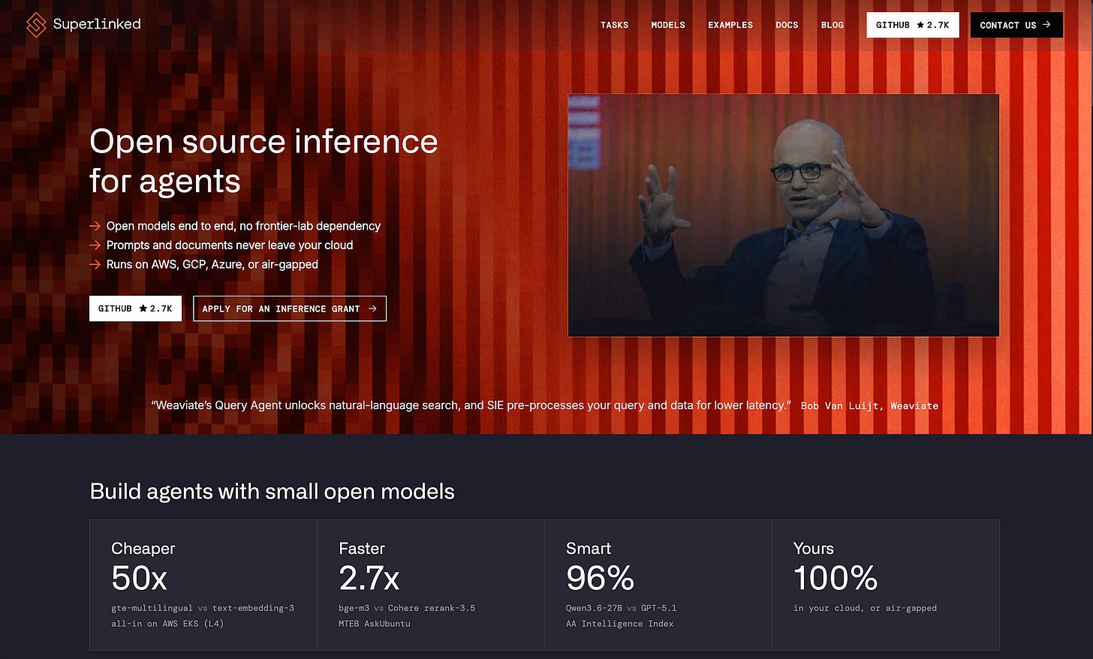Click 'Build agents with small open models' heading
This screenshot has width=1093, height=659.
tap(272, 492)
